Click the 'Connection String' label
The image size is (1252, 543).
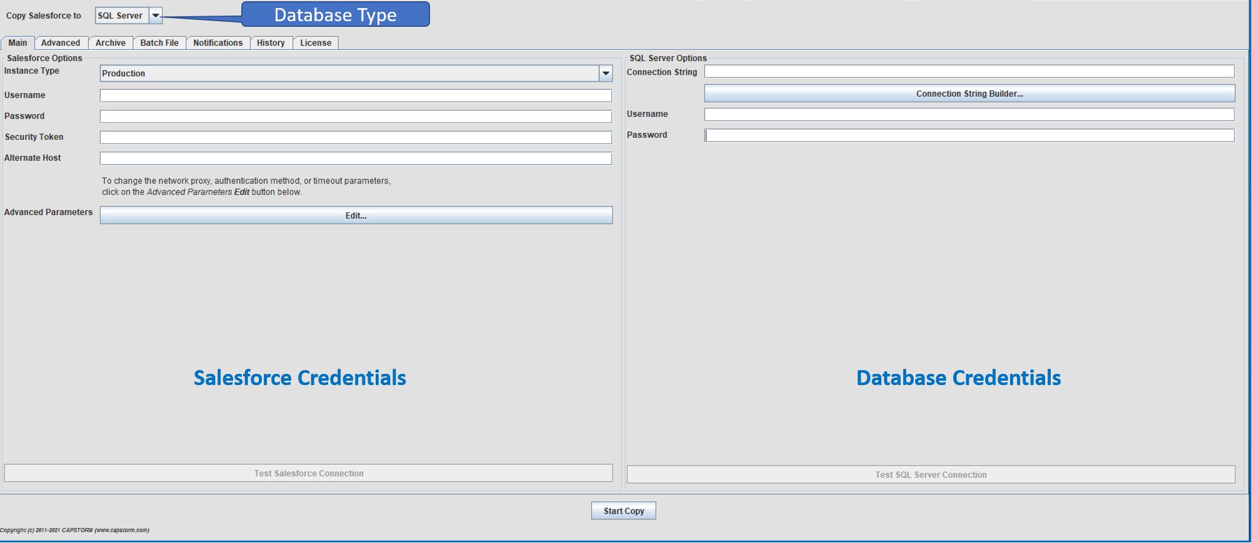[x=662, y=72]
